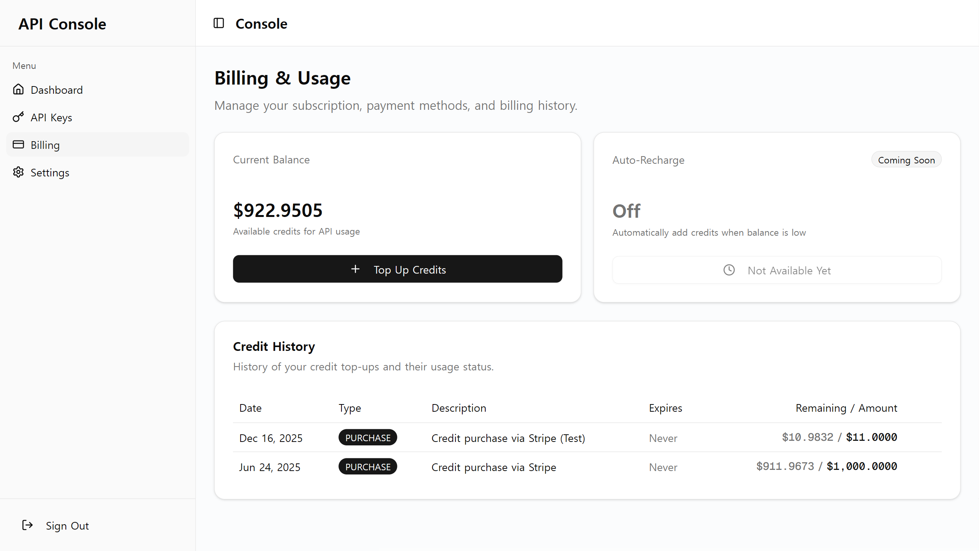Click the Dashboard home icon
979x551 pixels.
pos(18,90)
